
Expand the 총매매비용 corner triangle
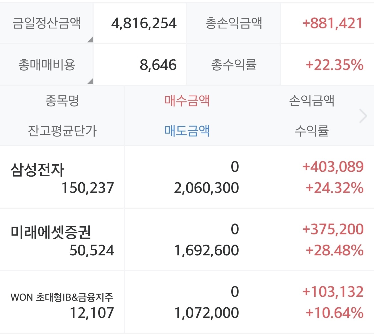pos(90,81)
